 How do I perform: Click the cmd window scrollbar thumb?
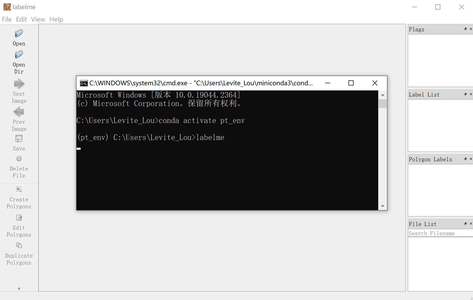tap(383, 103)
